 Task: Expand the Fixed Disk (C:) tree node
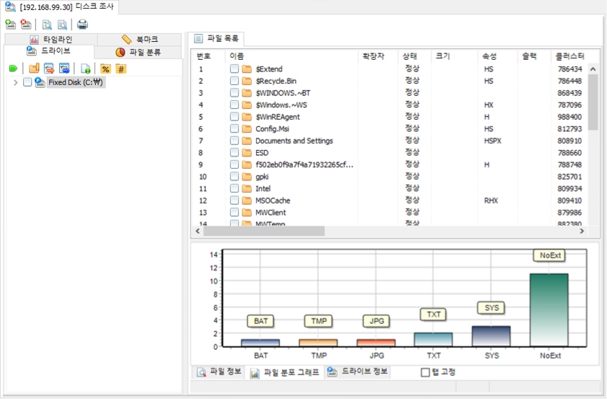(15, 82)
